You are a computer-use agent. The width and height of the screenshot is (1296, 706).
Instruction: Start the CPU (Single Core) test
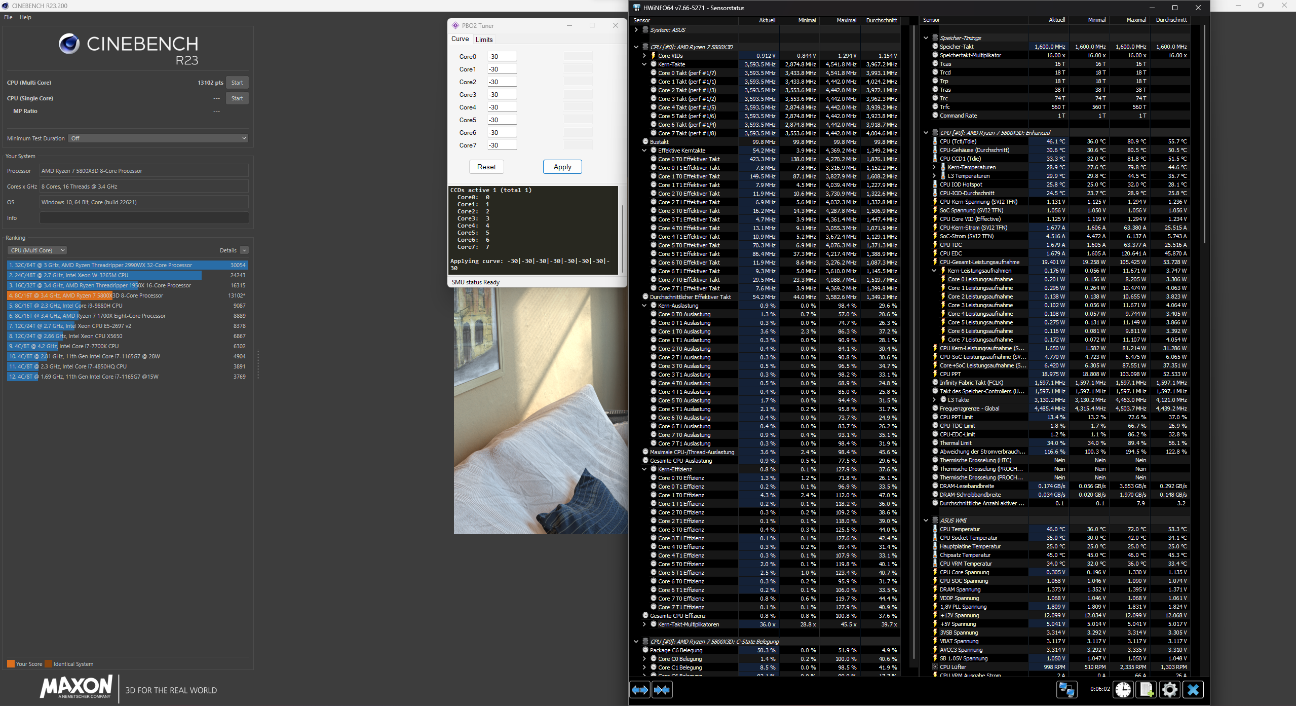pyautogui.click(x=237, y=98)
